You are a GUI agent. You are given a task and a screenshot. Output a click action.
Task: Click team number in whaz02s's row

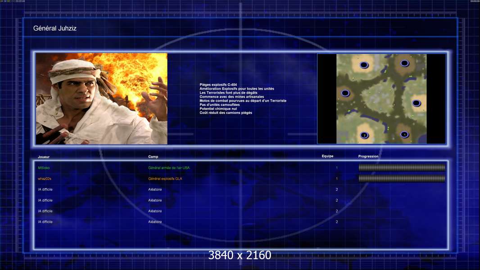[337, 179]
